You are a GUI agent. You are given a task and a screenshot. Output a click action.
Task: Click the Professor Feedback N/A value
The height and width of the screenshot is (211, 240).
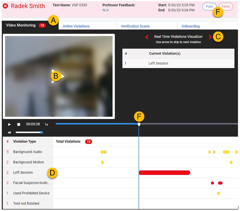pos(105,10)
